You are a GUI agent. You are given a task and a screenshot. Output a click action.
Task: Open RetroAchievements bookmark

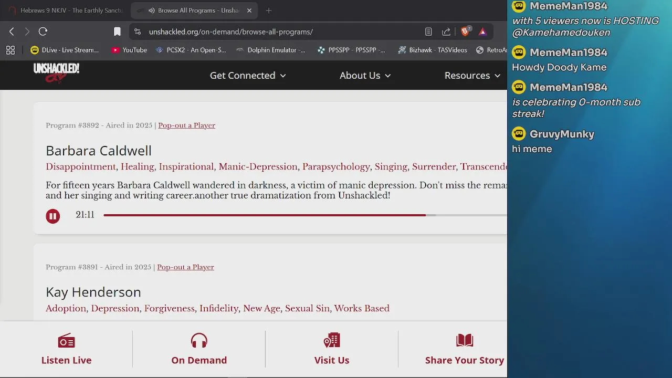tap(492, 50)
